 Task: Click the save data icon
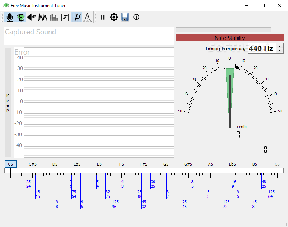pos(125,17)
